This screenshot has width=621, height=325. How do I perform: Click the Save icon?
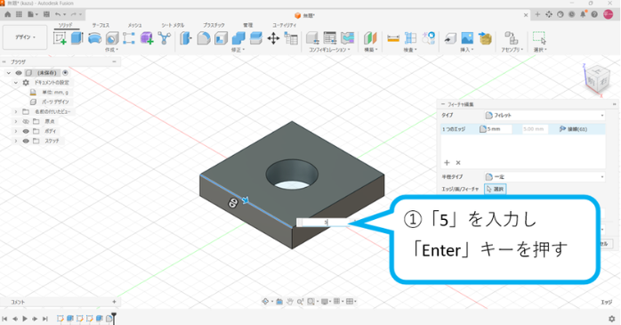(46, 14)
